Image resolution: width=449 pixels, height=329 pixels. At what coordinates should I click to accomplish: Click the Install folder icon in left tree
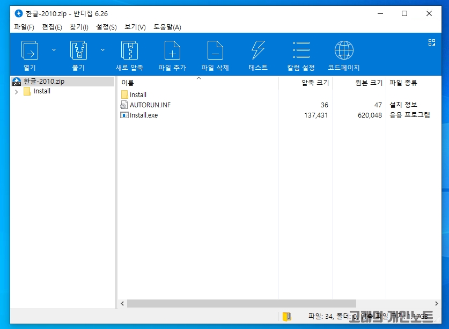coord(27,91)
